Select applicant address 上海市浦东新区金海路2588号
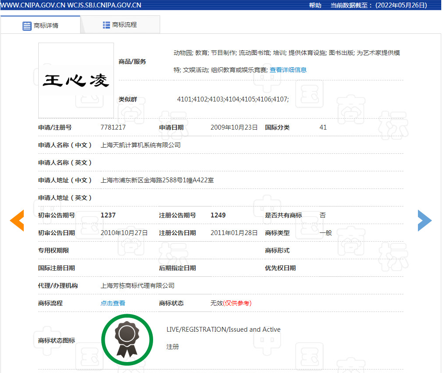This screenshot has width=443, height=373. click(x=143, y=180)
